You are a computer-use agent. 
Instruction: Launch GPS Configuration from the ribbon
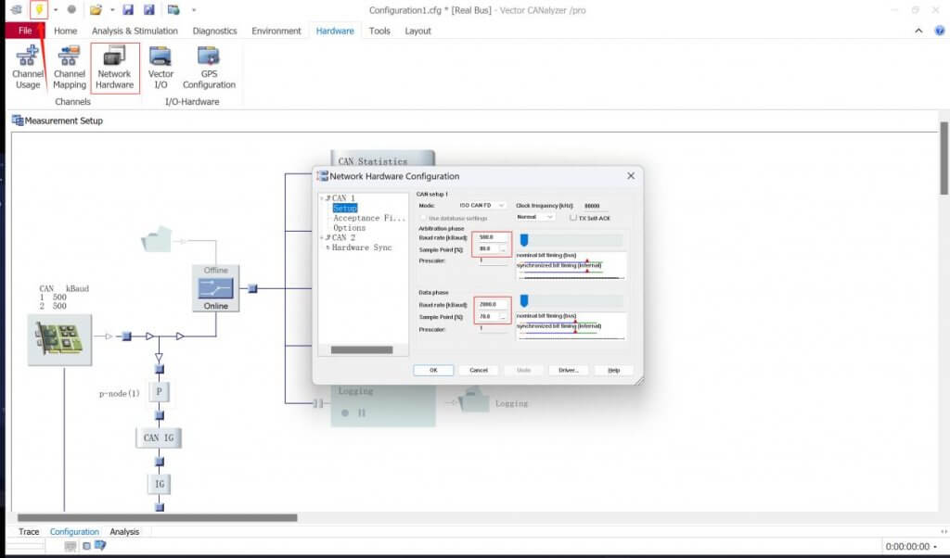point(209,67)
